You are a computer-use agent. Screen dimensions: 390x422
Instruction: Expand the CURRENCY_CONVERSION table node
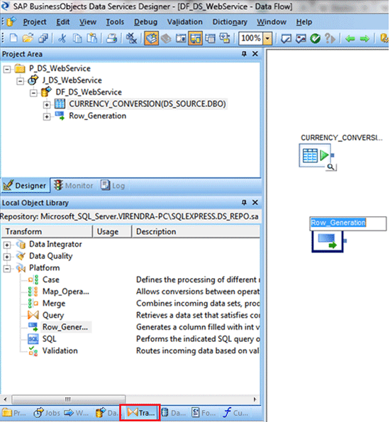(x=47, y=105)
